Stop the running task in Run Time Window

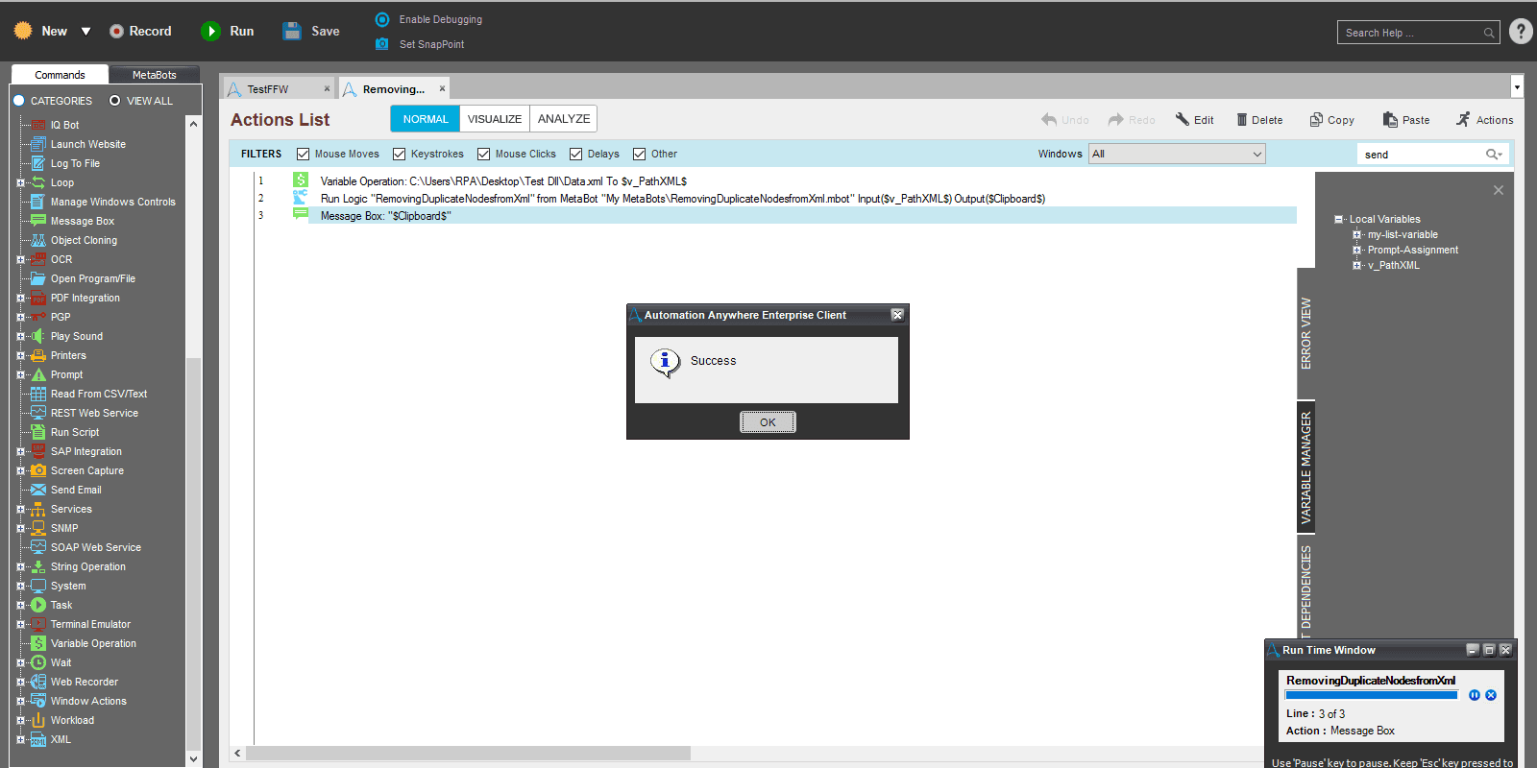[1491, 695]
